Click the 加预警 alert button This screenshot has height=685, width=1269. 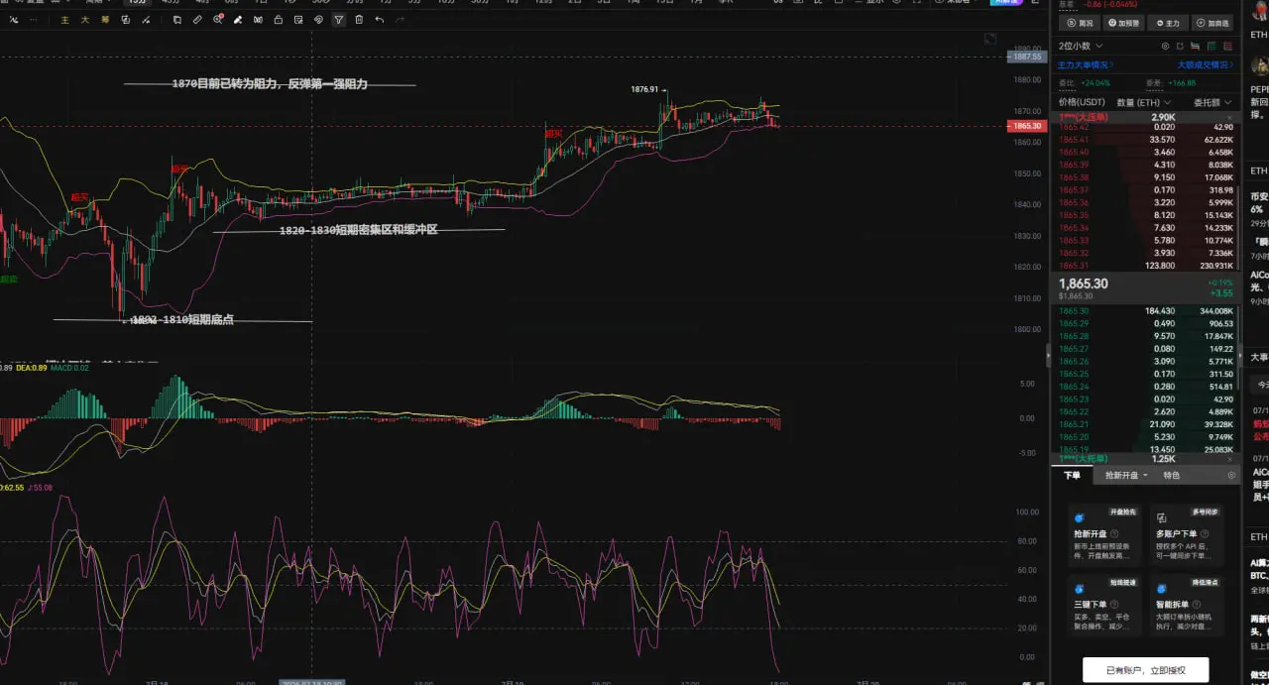pos(1121,23)
